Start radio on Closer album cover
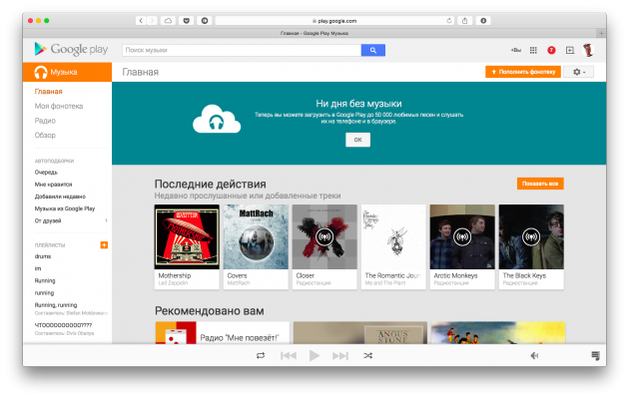 pyautogui.click(x=324, y=236)
